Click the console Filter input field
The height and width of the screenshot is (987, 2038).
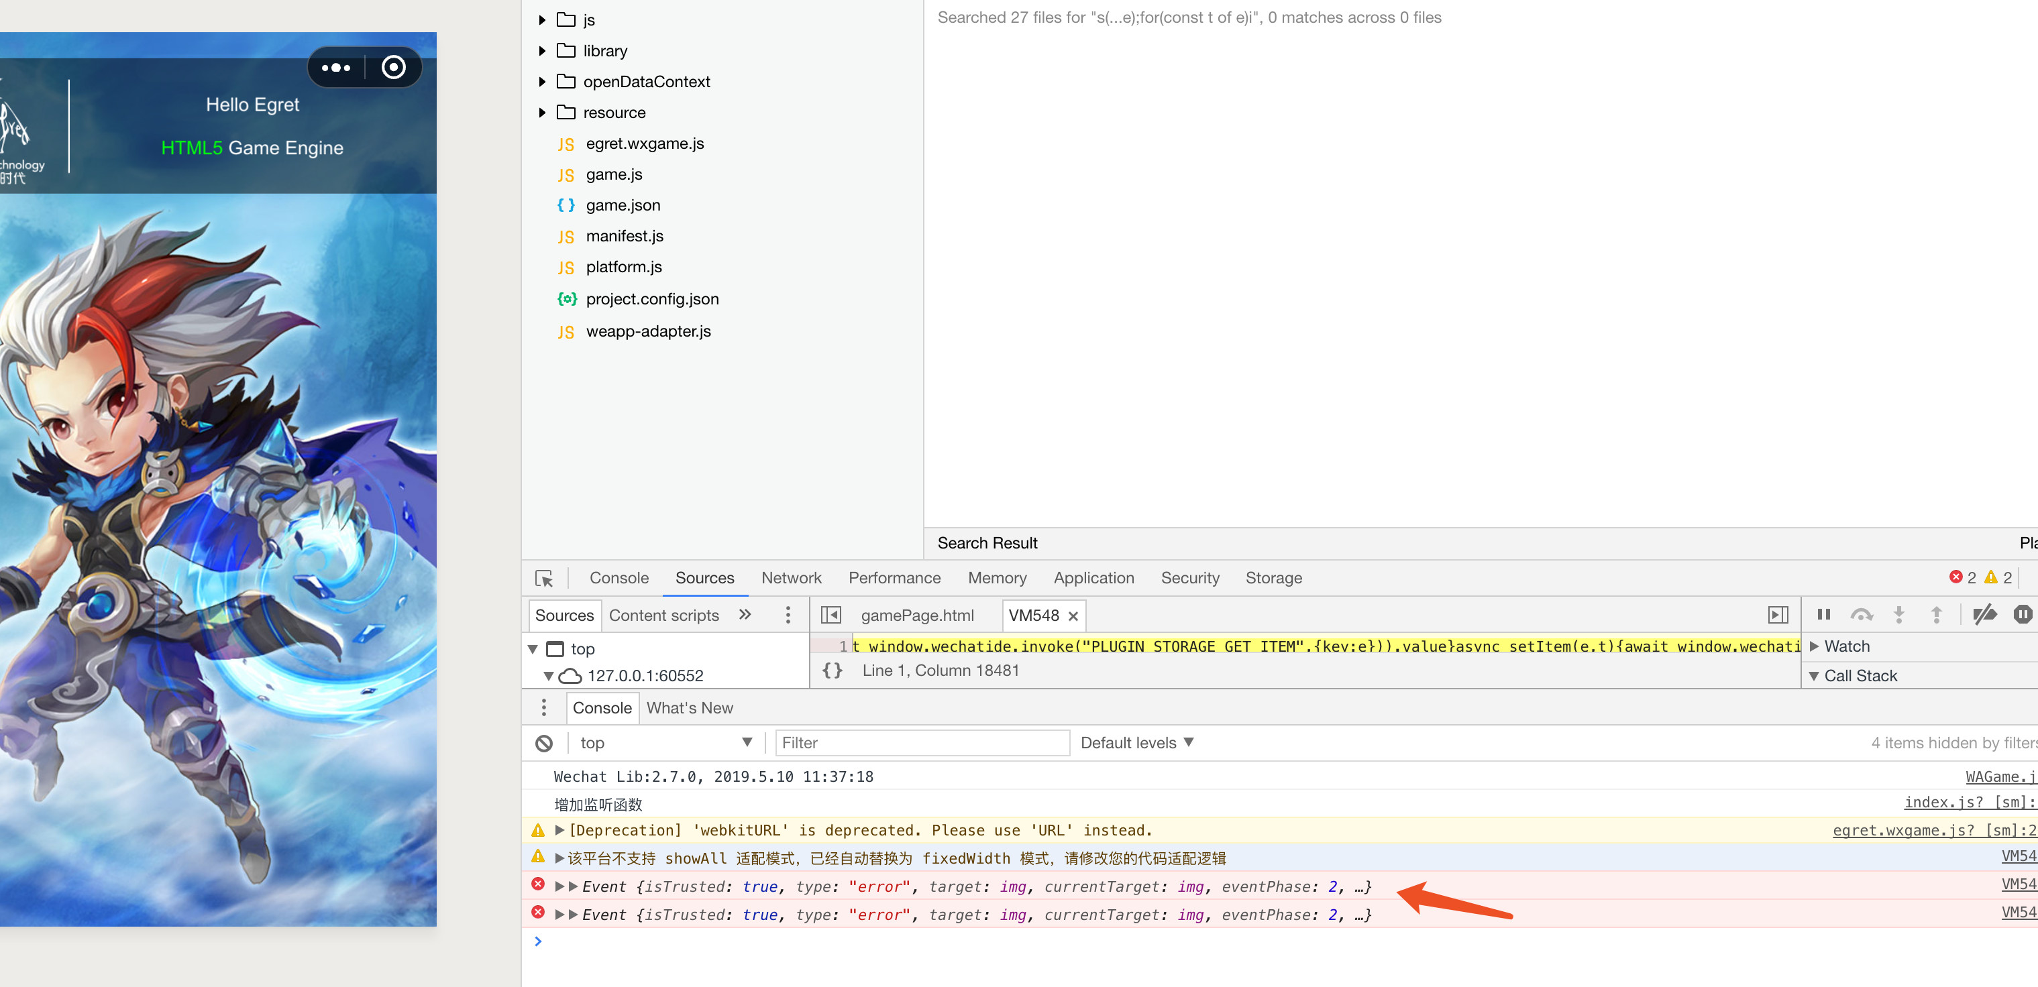coord(922,744)
